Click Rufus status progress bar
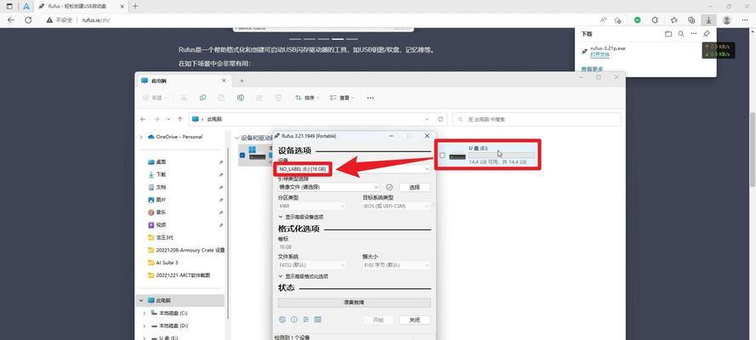The width and height of the screenshot is (756, 340). pyautogui.click(x=354, y=303)
